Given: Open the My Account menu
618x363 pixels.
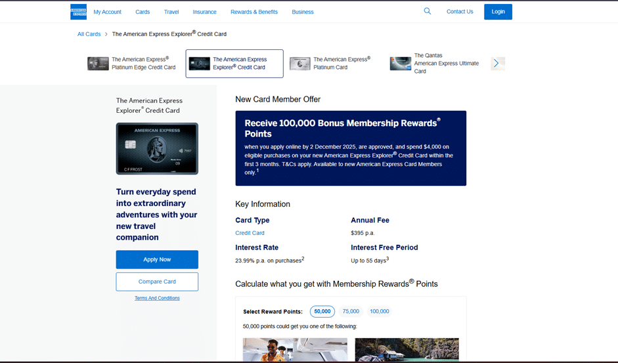Looking at the screenshot, I should 107,12.
